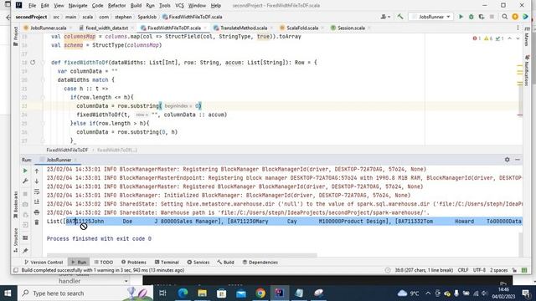
Task: Change CRLF line separator in status bar
Action: 463,270
